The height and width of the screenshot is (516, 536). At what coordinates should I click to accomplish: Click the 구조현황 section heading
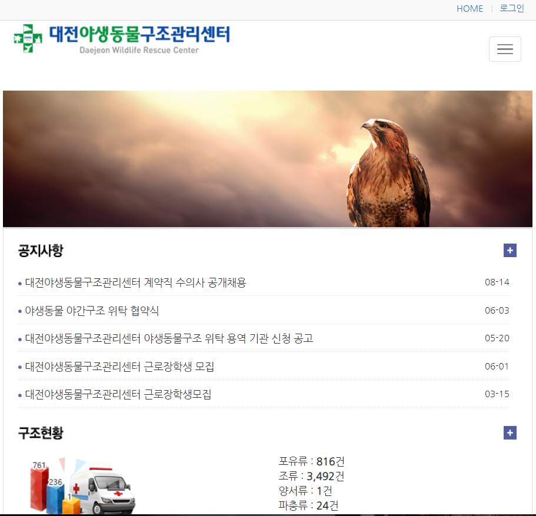pyautogui.click(x=41, y=433)
